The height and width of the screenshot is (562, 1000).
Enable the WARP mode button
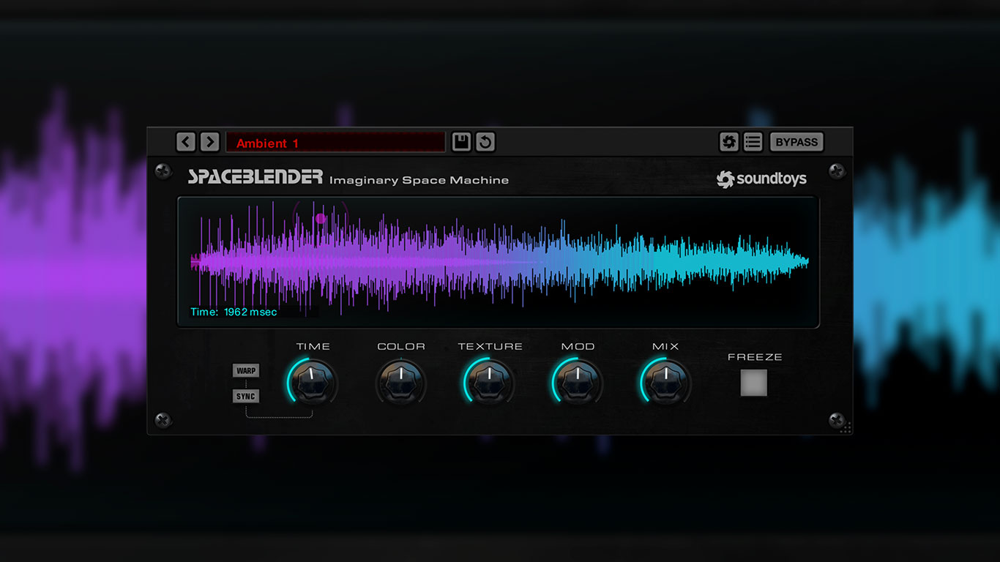tap(246, 371)
